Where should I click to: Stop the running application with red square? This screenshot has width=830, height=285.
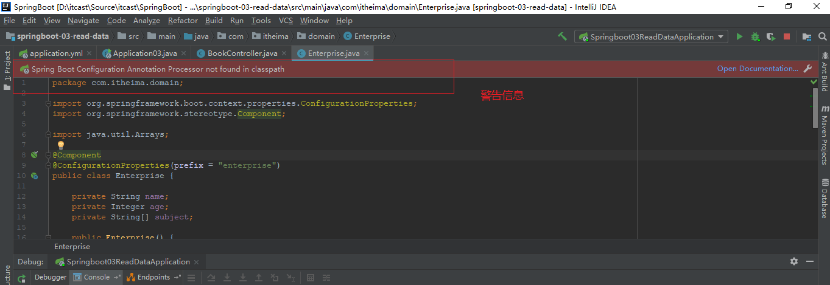[786, 36]
